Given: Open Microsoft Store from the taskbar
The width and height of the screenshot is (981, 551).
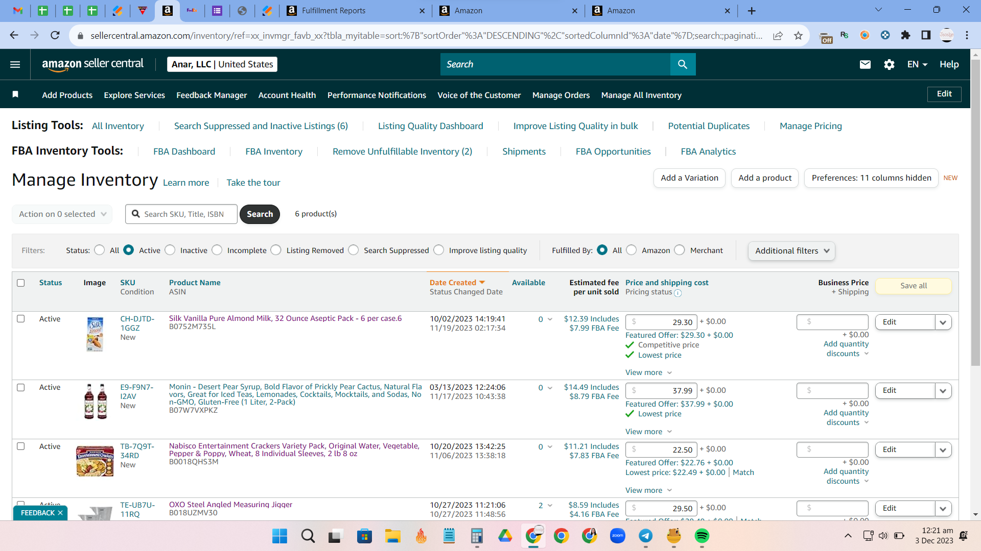Looking at the screenshot, I should (364, 536).
